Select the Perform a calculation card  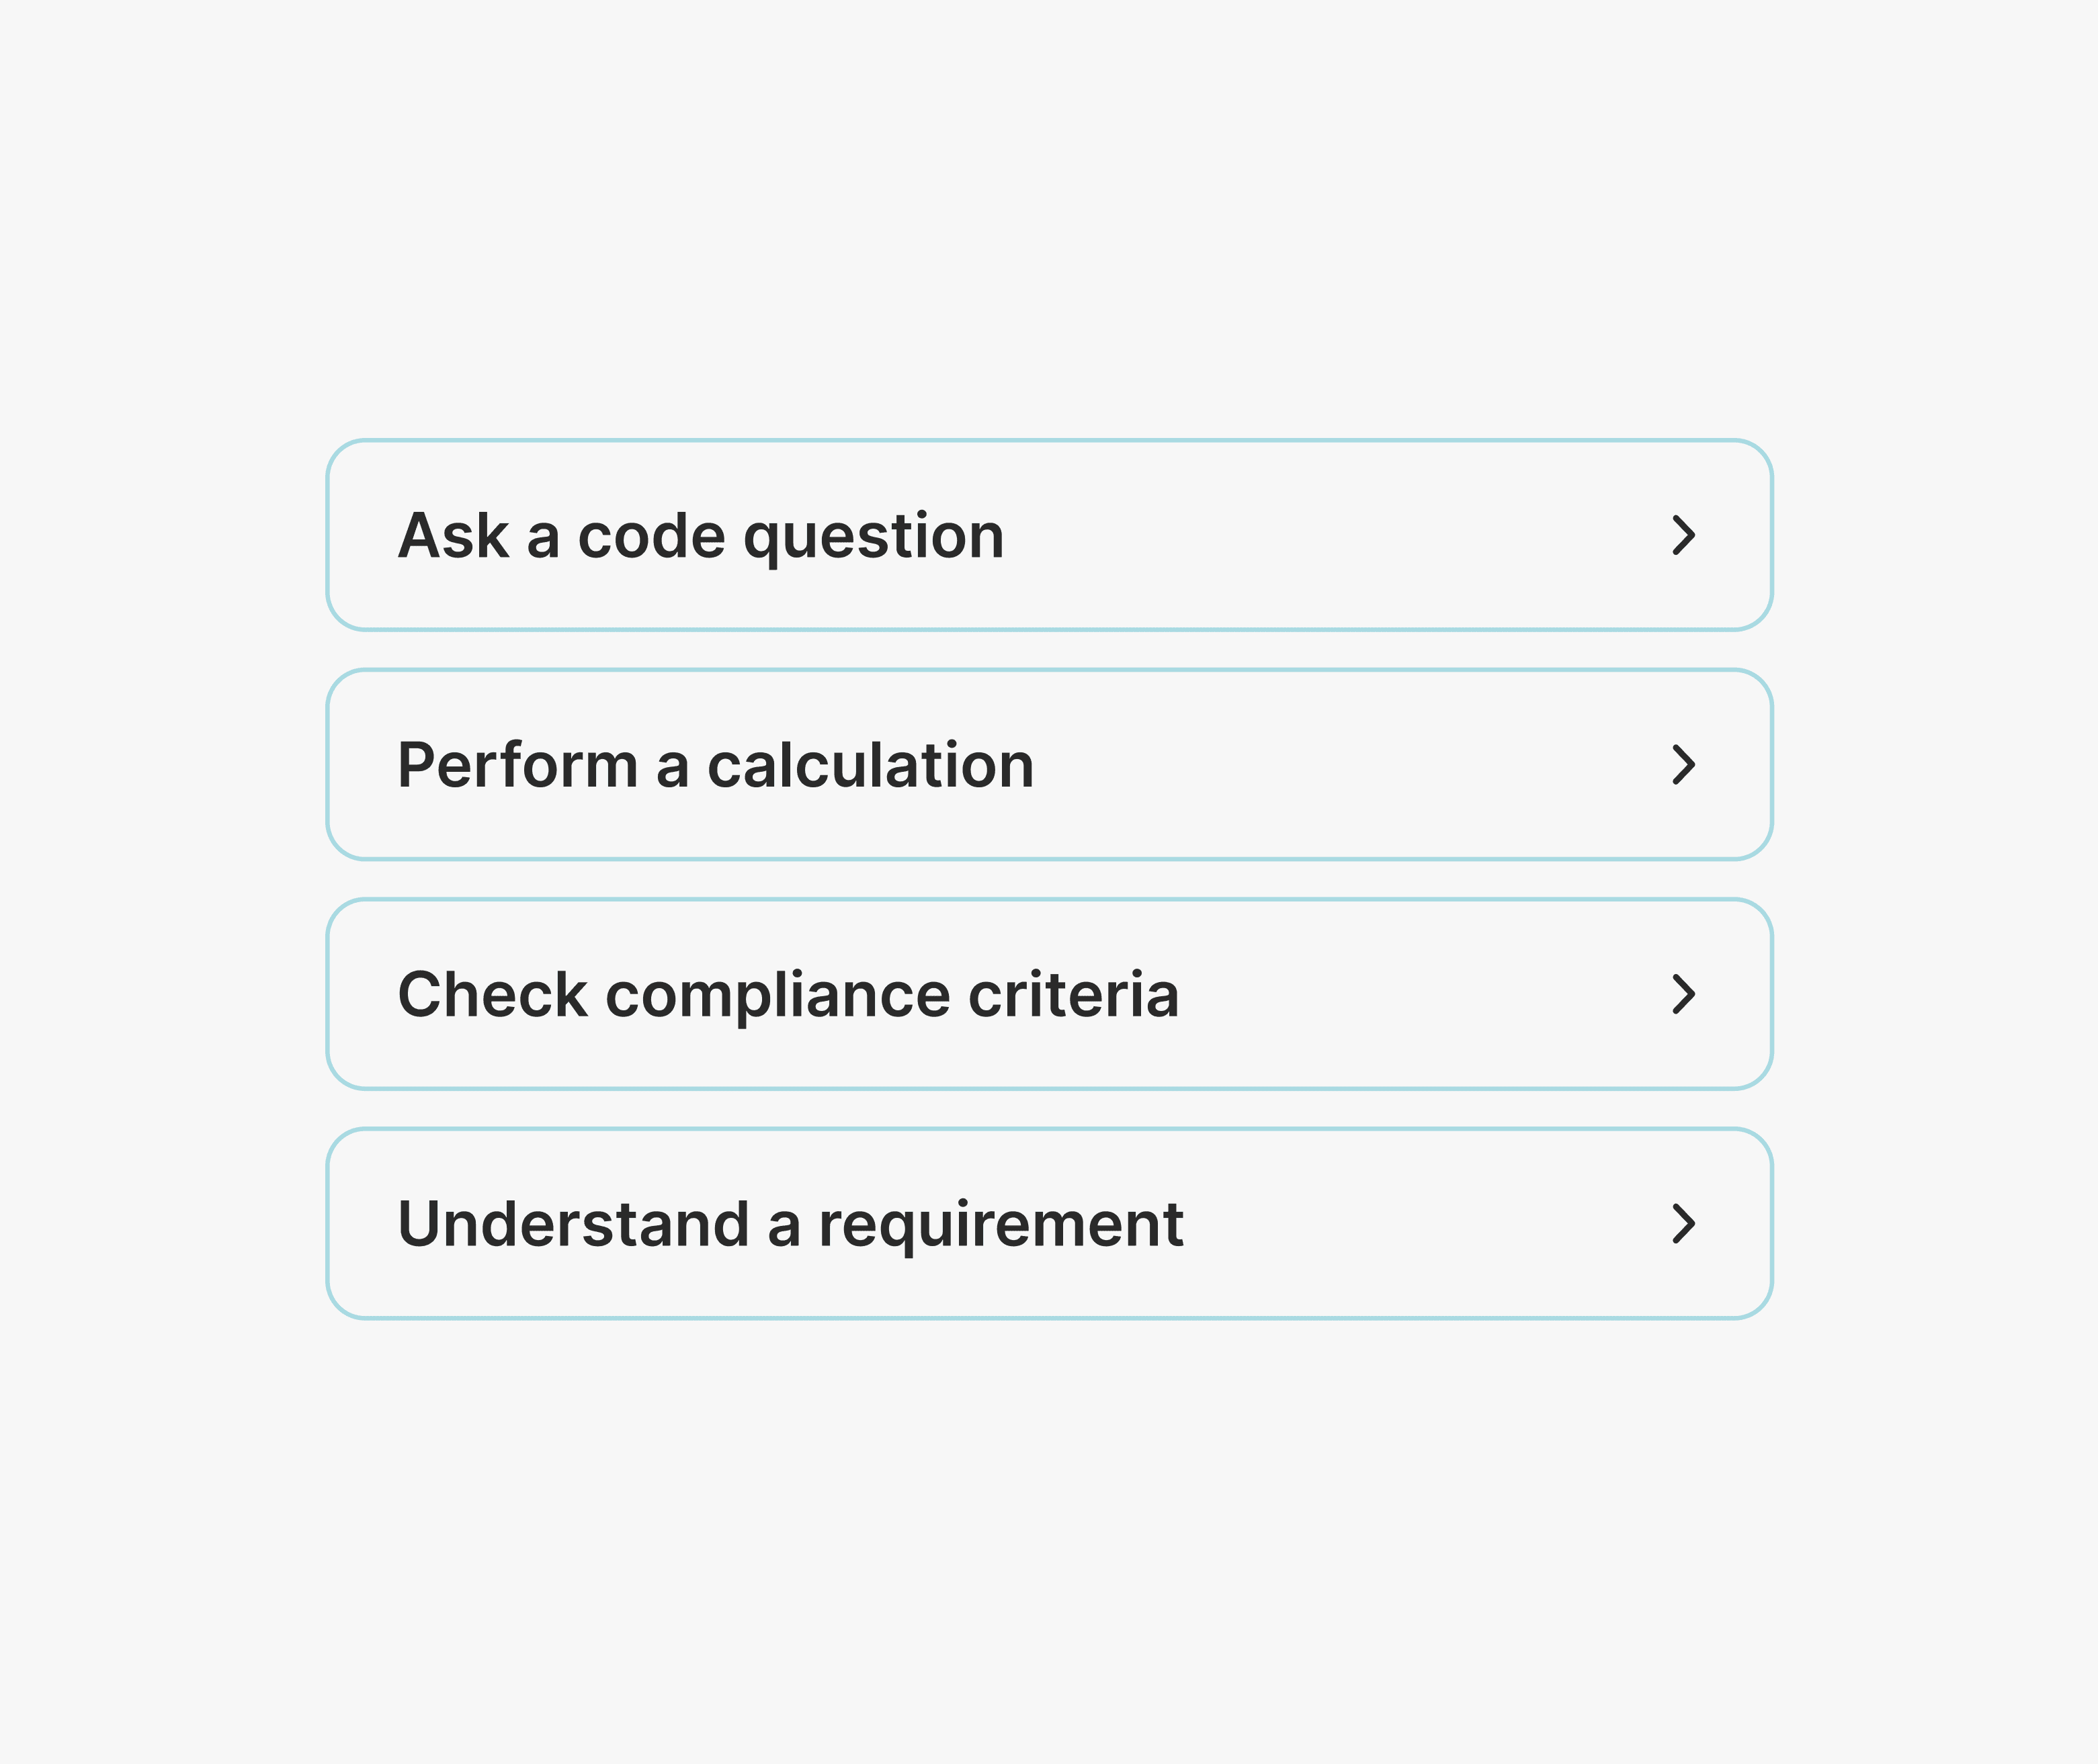coord(1048,765)
